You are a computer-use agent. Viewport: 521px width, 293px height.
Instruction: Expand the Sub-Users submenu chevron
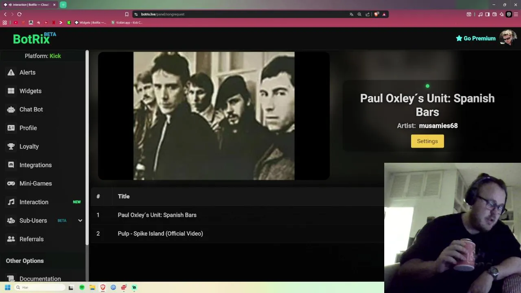(x=80, y=221)
